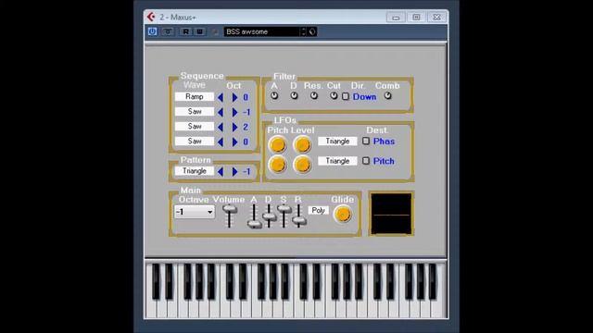This screenshot has width=593, height=333.
Task: Click the bottom LFO Pitch orange knob
Action: 278,165
